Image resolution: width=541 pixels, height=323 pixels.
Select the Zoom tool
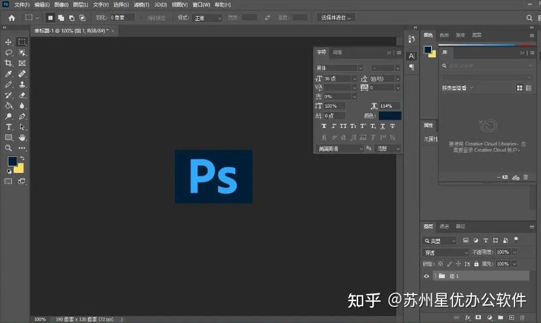pos(8,148)
